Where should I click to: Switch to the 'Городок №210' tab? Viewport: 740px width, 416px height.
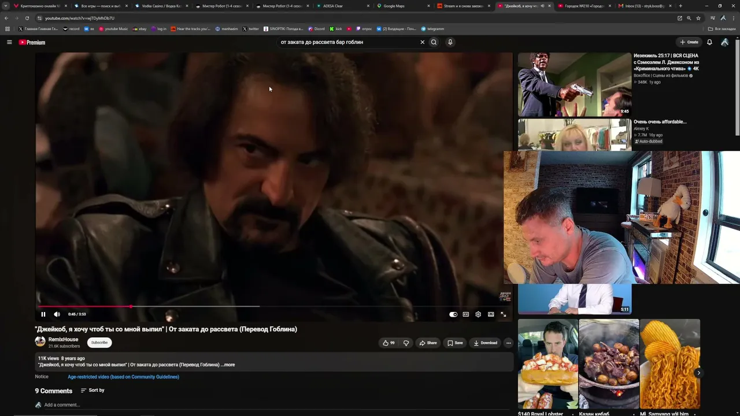[583, 6]
